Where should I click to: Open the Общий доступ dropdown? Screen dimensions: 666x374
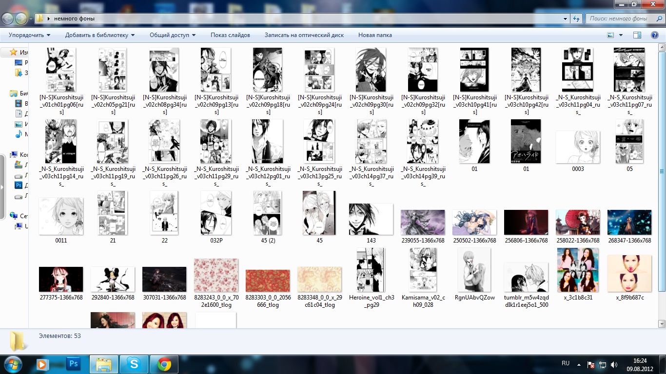click(x=173, y=35)
